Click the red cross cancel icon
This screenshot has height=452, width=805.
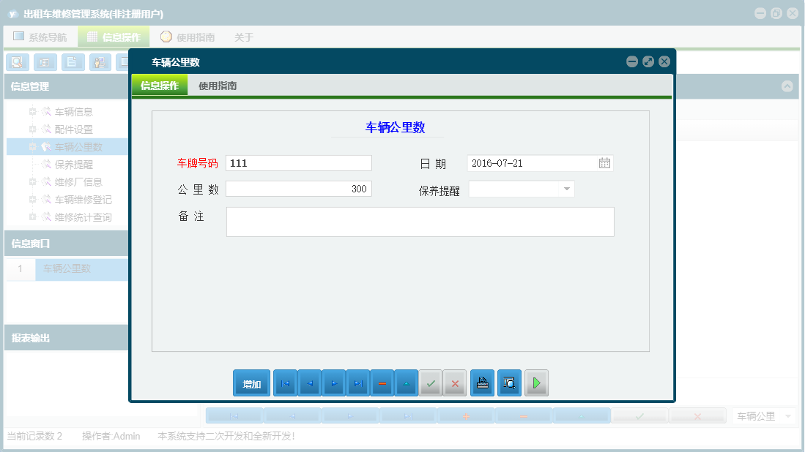pyautogui.click(x=454, y=383)
